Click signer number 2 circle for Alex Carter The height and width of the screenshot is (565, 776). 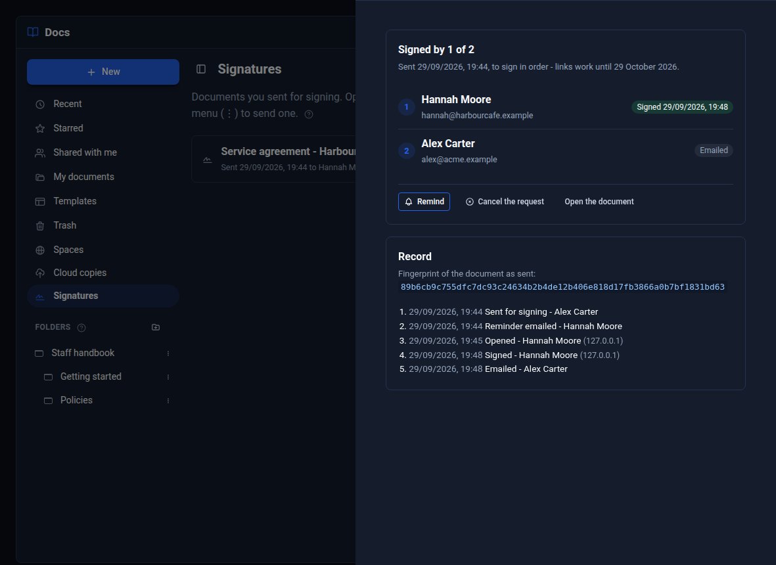(x=406, y=151)
